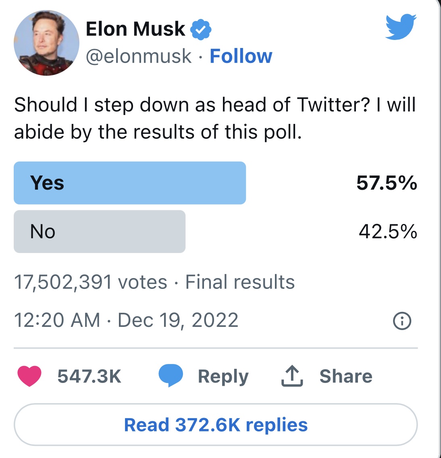The height and width of the screenshot is (458, 441).
Task: Open Elon Musk's profile picture
Action: (46, 43)
